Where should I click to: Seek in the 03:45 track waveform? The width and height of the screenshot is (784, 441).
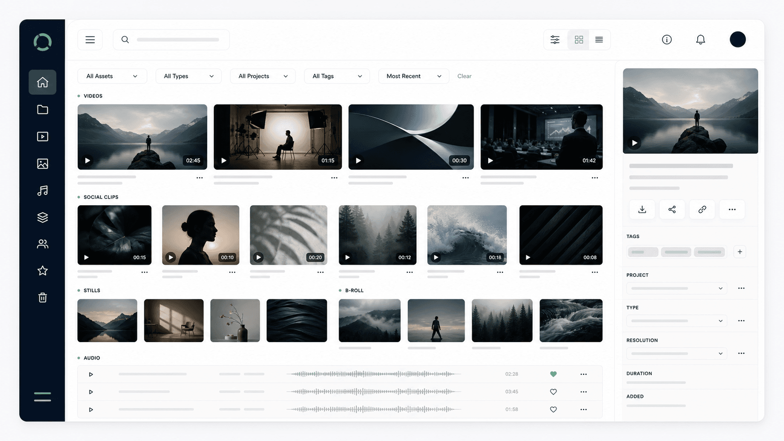[x=374, y=391]
